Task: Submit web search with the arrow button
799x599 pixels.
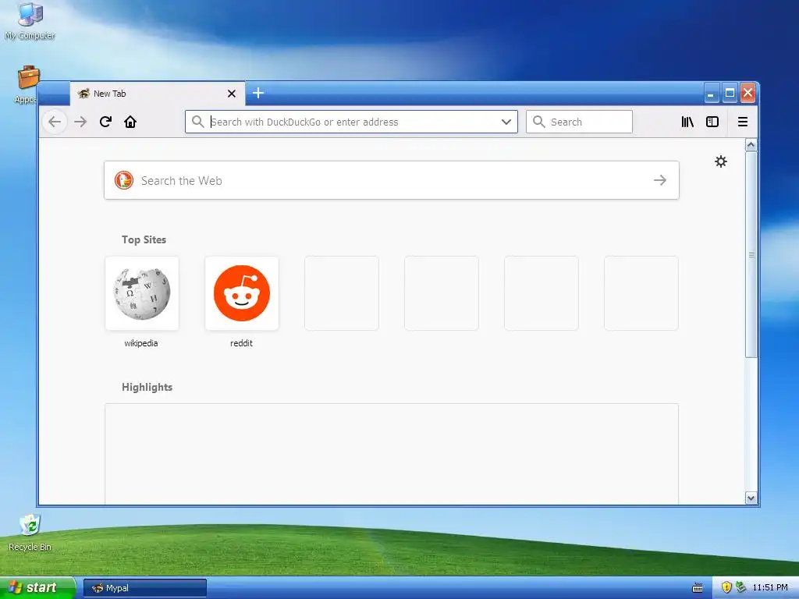Action: pyautogui.click(x=660, y=180)
